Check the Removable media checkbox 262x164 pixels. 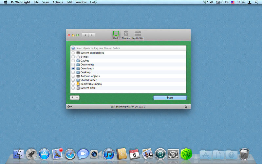[x=73, y=84]
